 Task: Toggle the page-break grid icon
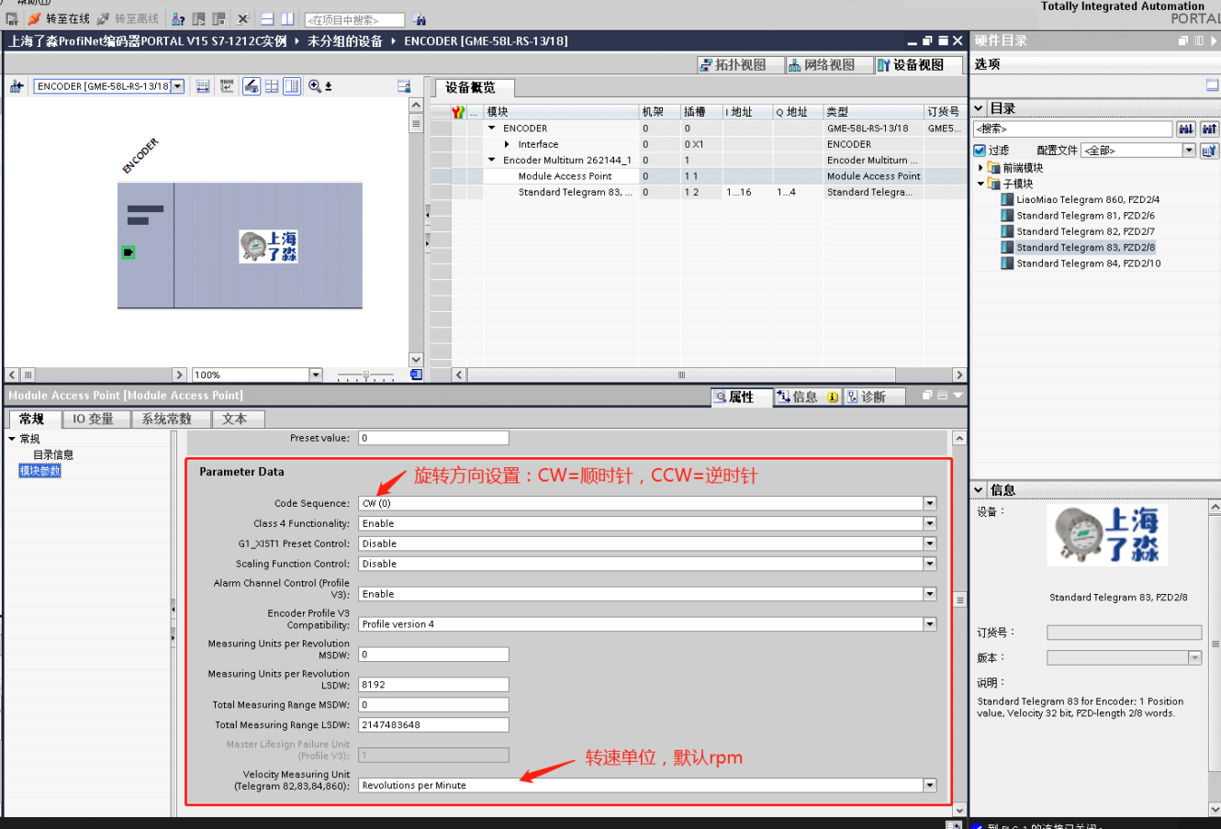[272, 86]
